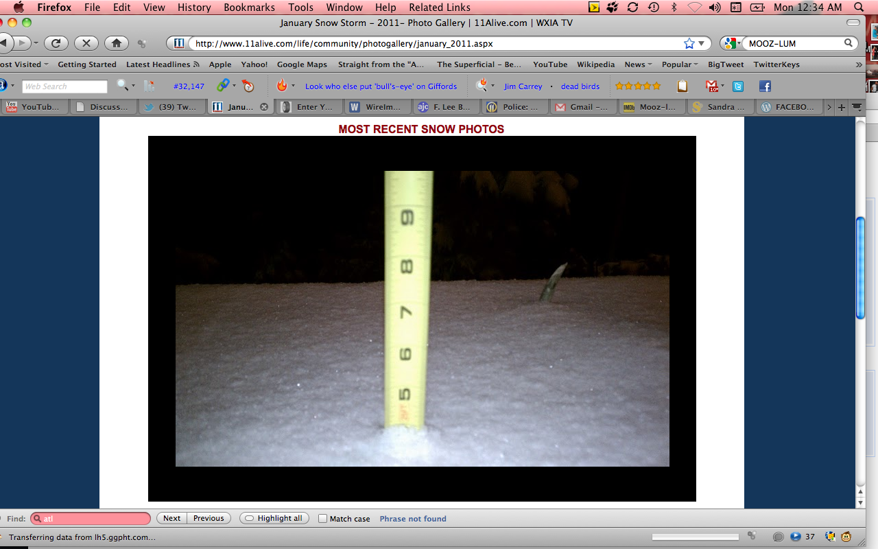Open a new tab with plus button

[842, 107]
